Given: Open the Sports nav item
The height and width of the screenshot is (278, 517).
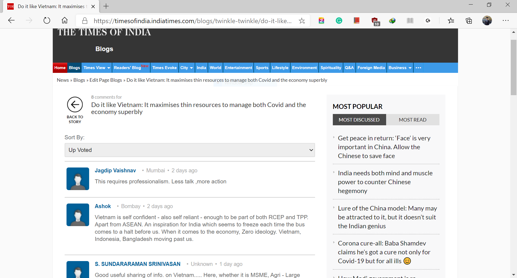Looking at the screenshot, I should tap(262, 68).
